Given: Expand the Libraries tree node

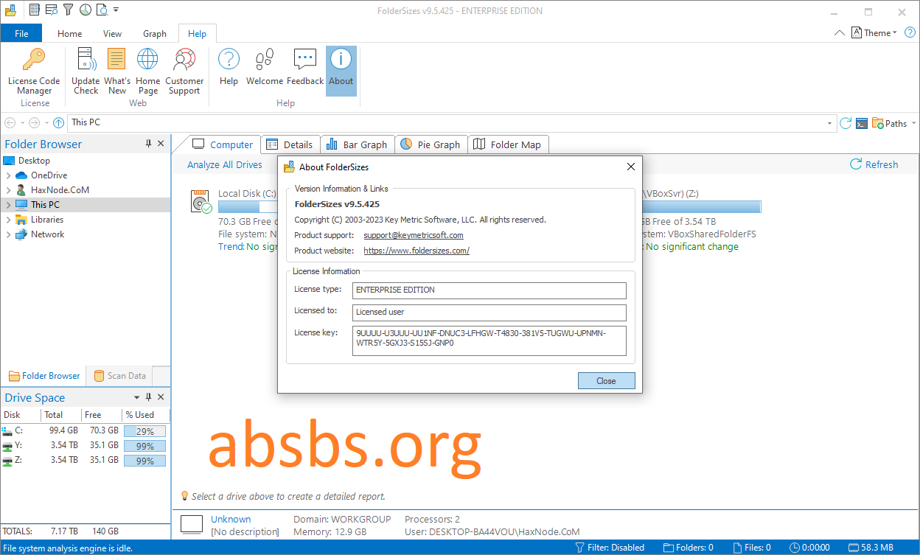Looking at the screenshot, I should [8, 220].
